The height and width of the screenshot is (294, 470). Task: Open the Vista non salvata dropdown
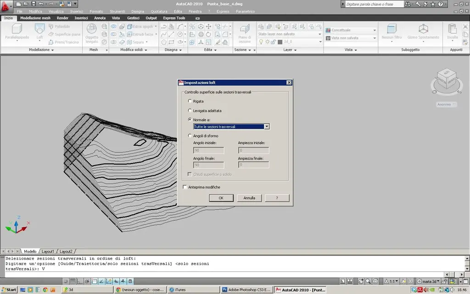351,38
